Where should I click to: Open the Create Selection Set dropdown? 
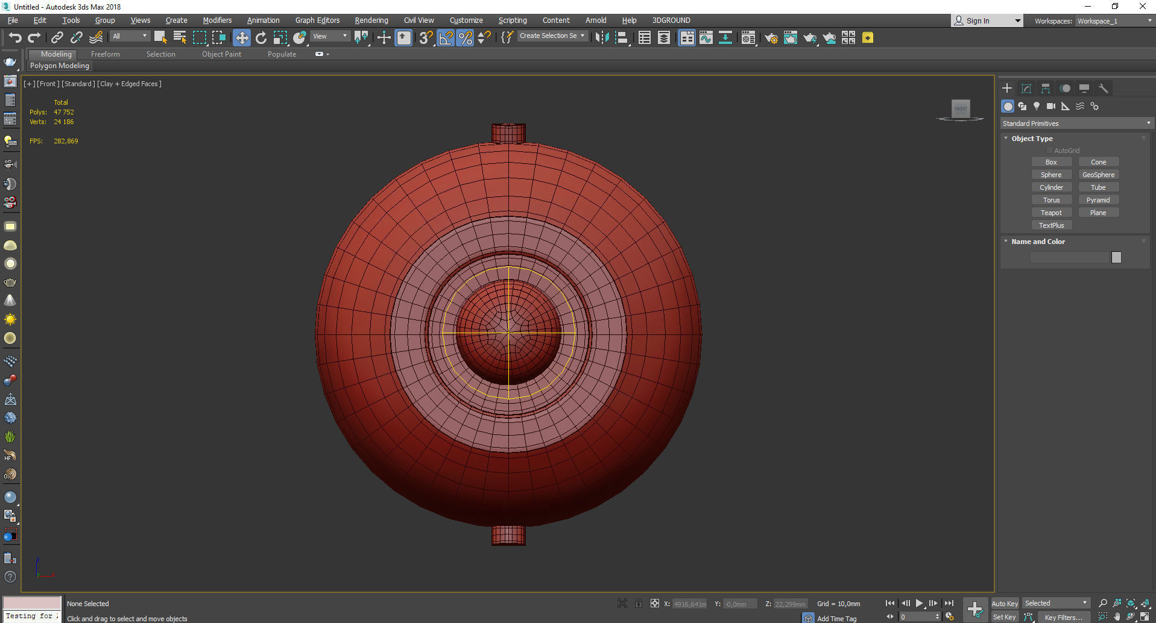(552, 36)
